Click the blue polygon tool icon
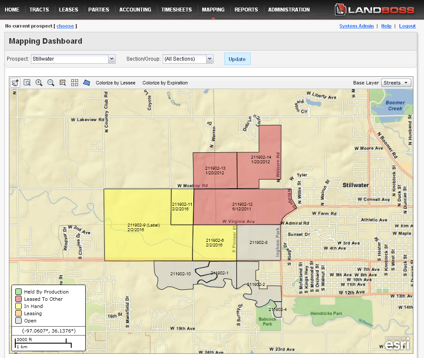The image size is (424, 358). 86,83
